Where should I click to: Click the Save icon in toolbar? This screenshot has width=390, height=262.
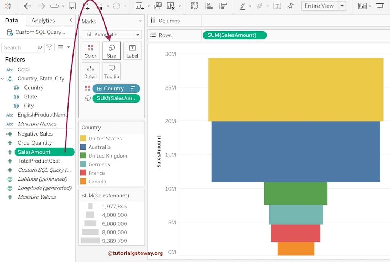[x=72, y=6]
